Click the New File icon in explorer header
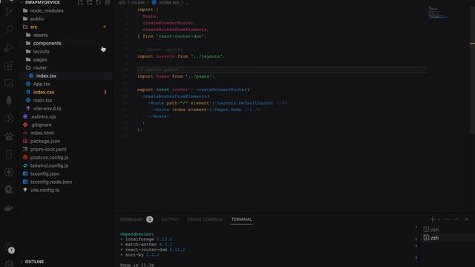 [80, 2]
